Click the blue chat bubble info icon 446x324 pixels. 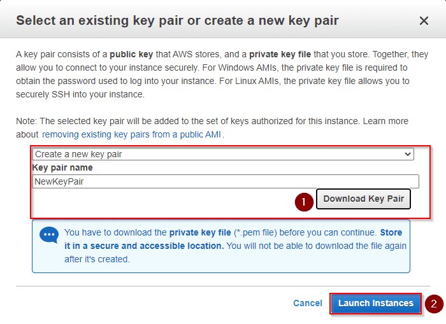click(x=49, y=235)
